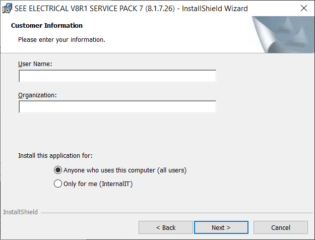Screen dimensions: 315x240
Task: Click the separator line beside InstallShield
Action: click(177, 213)
